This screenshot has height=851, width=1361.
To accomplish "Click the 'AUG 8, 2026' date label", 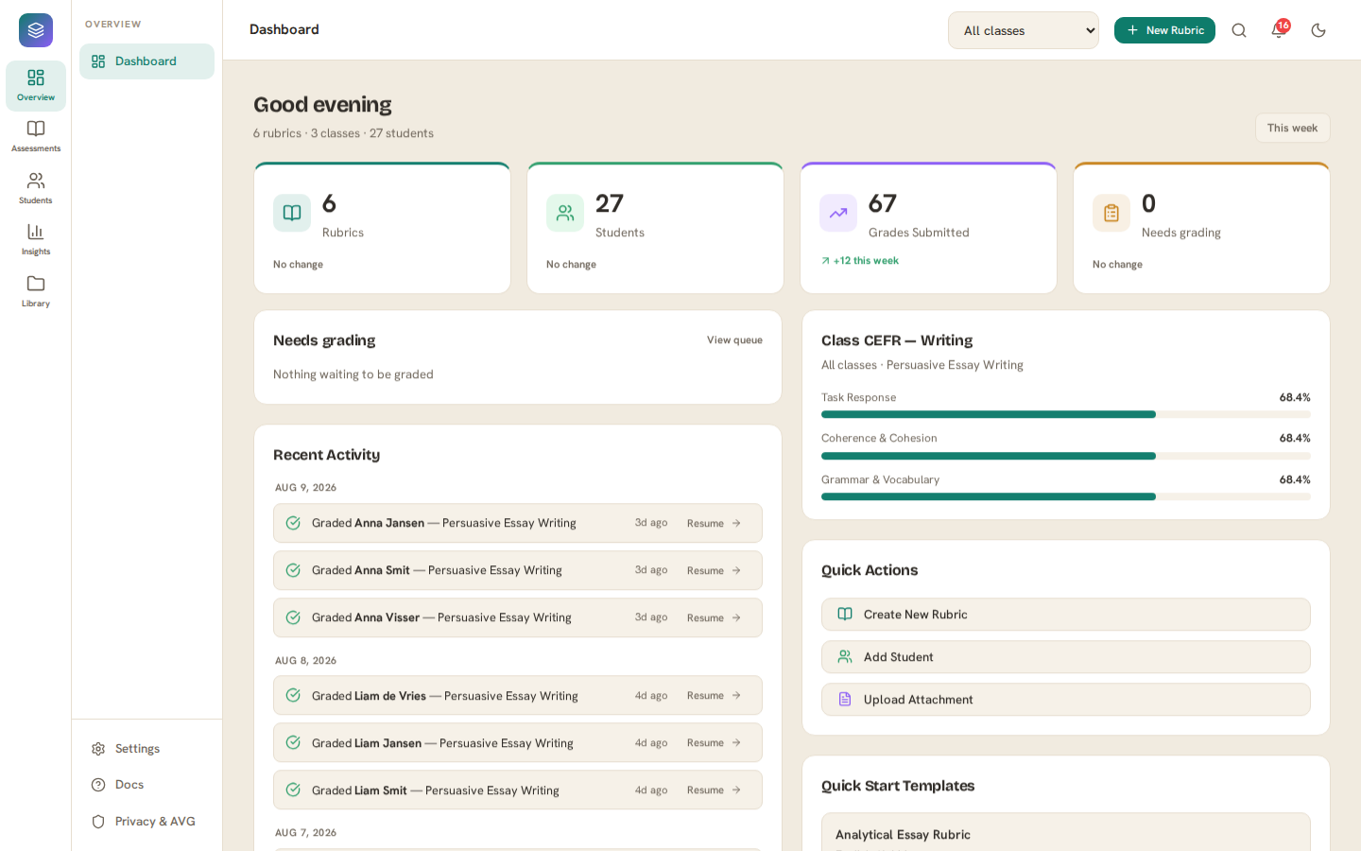I will point(306,661).
